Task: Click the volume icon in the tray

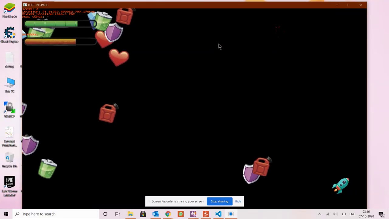Action: coord(336,214)
